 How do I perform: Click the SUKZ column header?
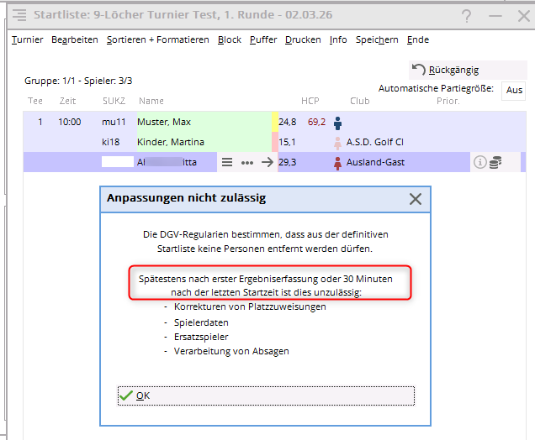pyautogui.click(x=114, y=101)
